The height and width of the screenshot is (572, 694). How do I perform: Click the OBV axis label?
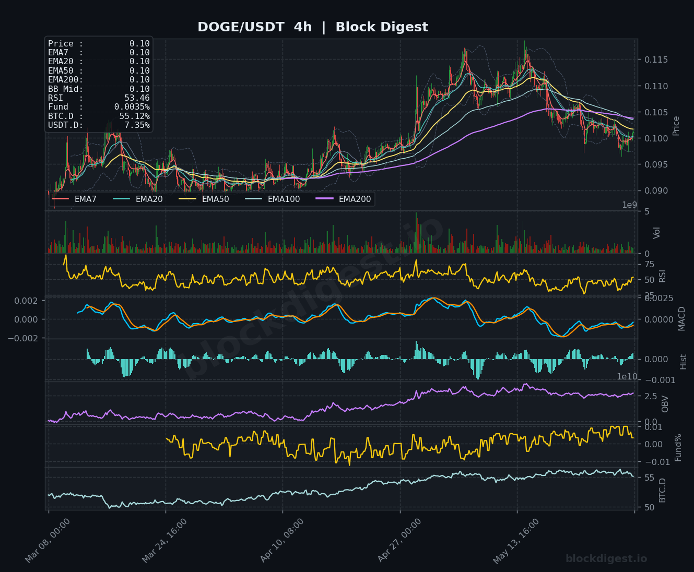coord(665,404)
